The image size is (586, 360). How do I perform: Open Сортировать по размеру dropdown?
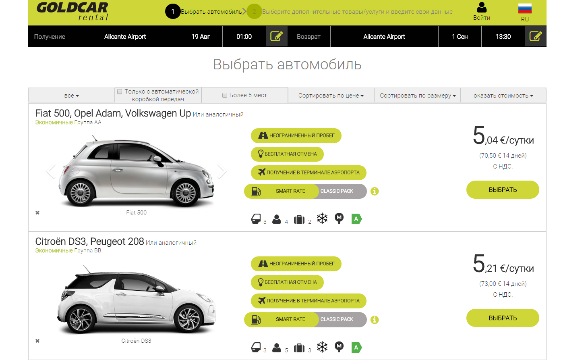pyautogui.click(x=417, y=96)
